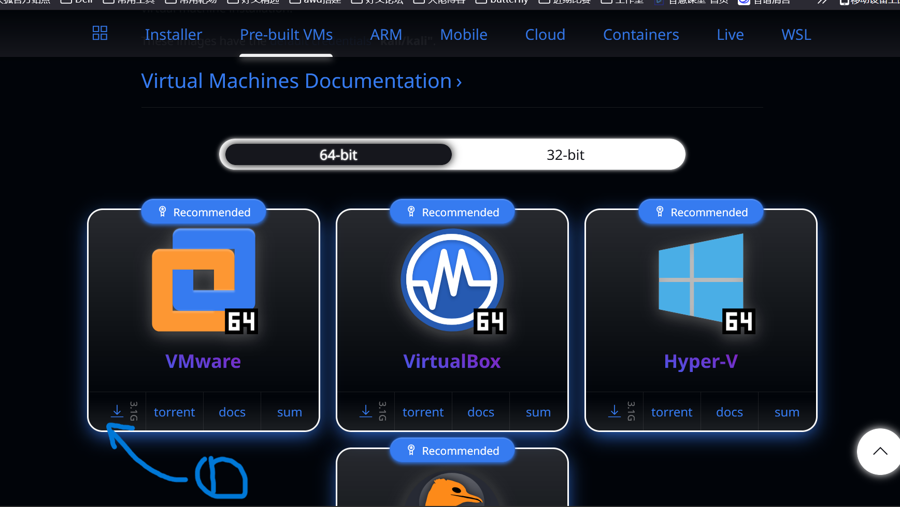Screen dimensions: 900x507
Task: Download the VirtualBox 64-bit image
Action: (366, 411)
